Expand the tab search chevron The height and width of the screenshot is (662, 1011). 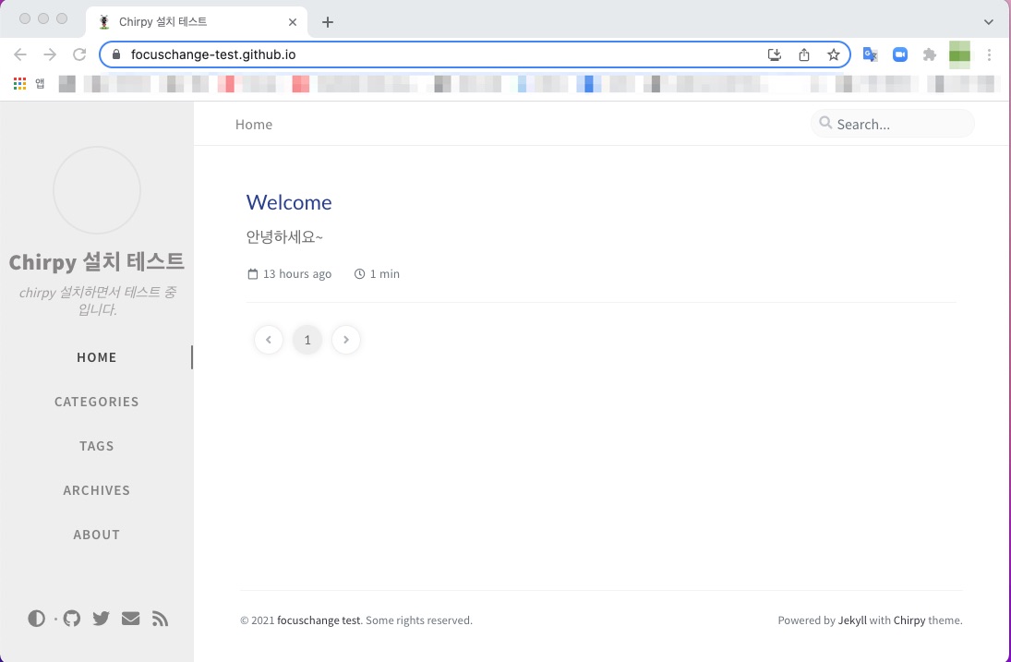(x=989, y=21)
